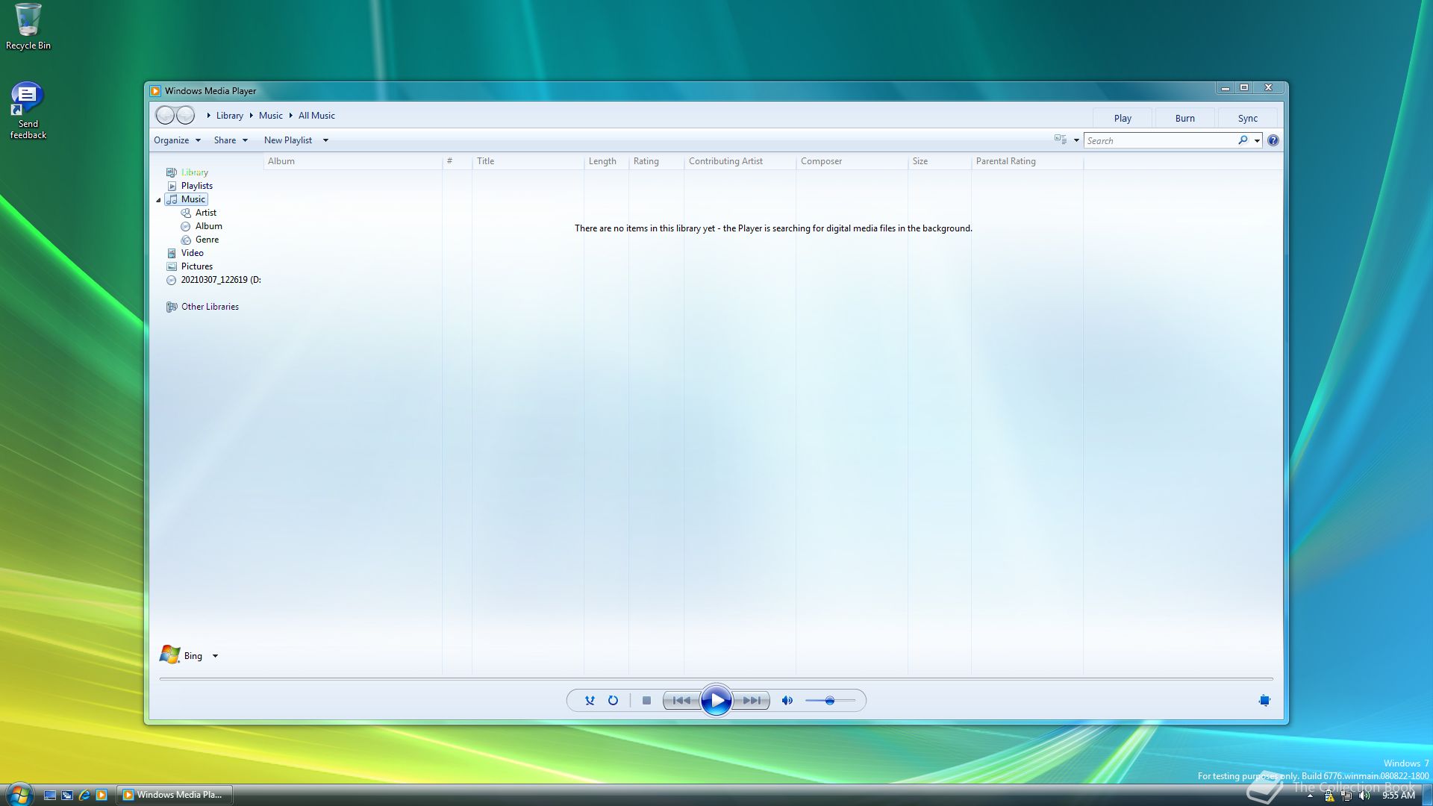This screenshot has height=806, width=1433.
Task: Focus the Search input field
Action: 1161,140
